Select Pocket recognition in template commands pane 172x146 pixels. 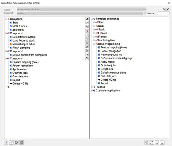tap(111, 51)
